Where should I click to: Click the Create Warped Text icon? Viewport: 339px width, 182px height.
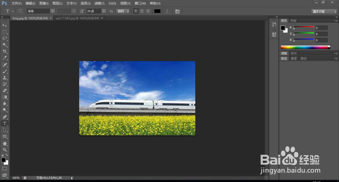click(x=167, y=11)
